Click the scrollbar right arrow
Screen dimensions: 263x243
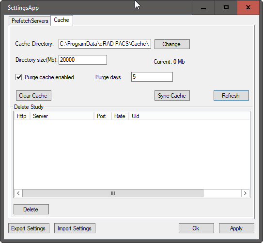click(x=245, y=193)
